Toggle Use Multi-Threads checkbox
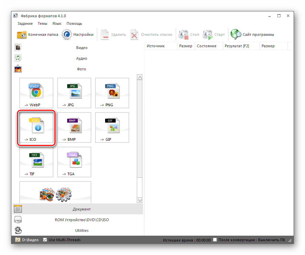 pyautogui.click(x=45, y=240)
